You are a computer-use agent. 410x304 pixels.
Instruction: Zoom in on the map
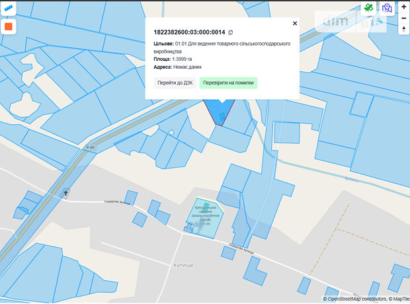403,7
